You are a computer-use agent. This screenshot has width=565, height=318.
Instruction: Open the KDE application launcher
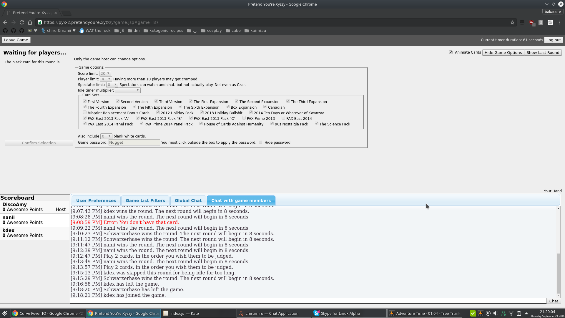click(x=5, y=313)
